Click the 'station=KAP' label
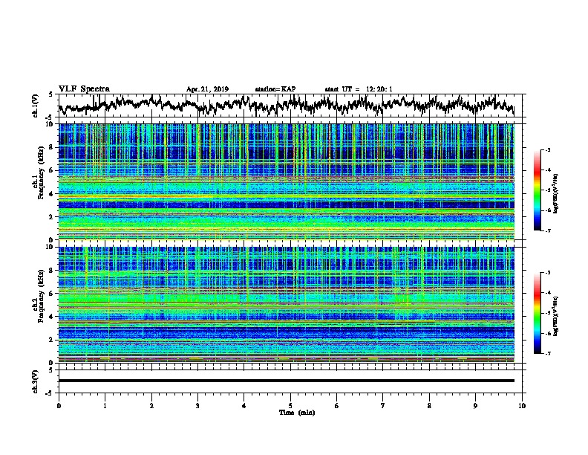The height and width of the screenshot is (455, 588). coord(275,89)
